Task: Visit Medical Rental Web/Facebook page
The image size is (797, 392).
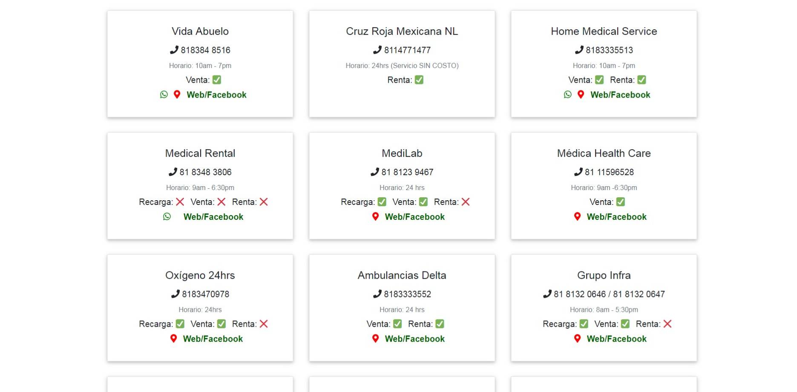Action: point(213,216)
